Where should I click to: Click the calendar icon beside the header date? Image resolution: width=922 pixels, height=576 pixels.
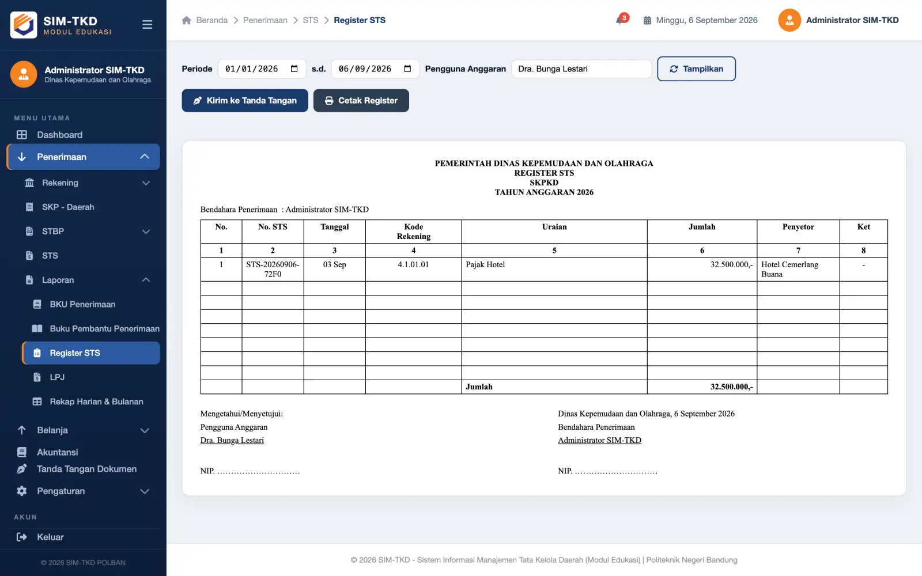(x=647, y=20)
